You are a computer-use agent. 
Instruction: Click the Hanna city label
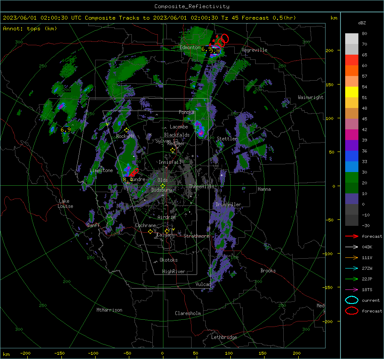pyautogui.click(x=264, y=189)
